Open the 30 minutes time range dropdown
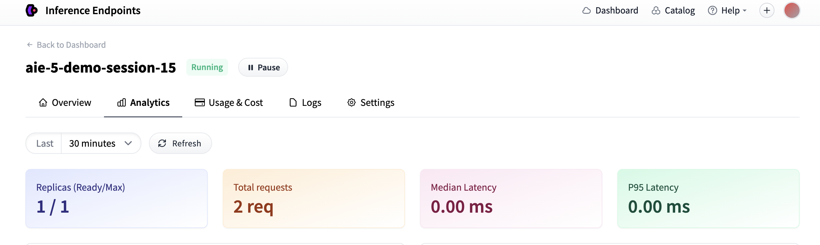The width and height of the screenshot is (820, 245). tap(101, 144)
